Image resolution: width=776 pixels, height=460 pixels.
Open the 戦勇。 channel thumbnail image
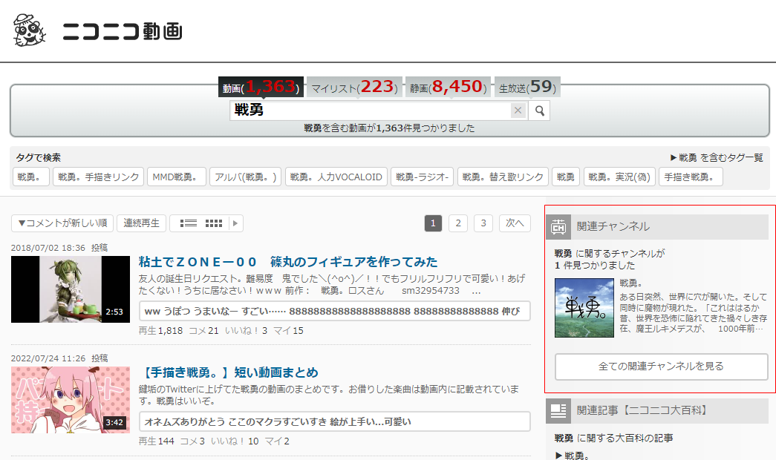click(x=584, y=308)
